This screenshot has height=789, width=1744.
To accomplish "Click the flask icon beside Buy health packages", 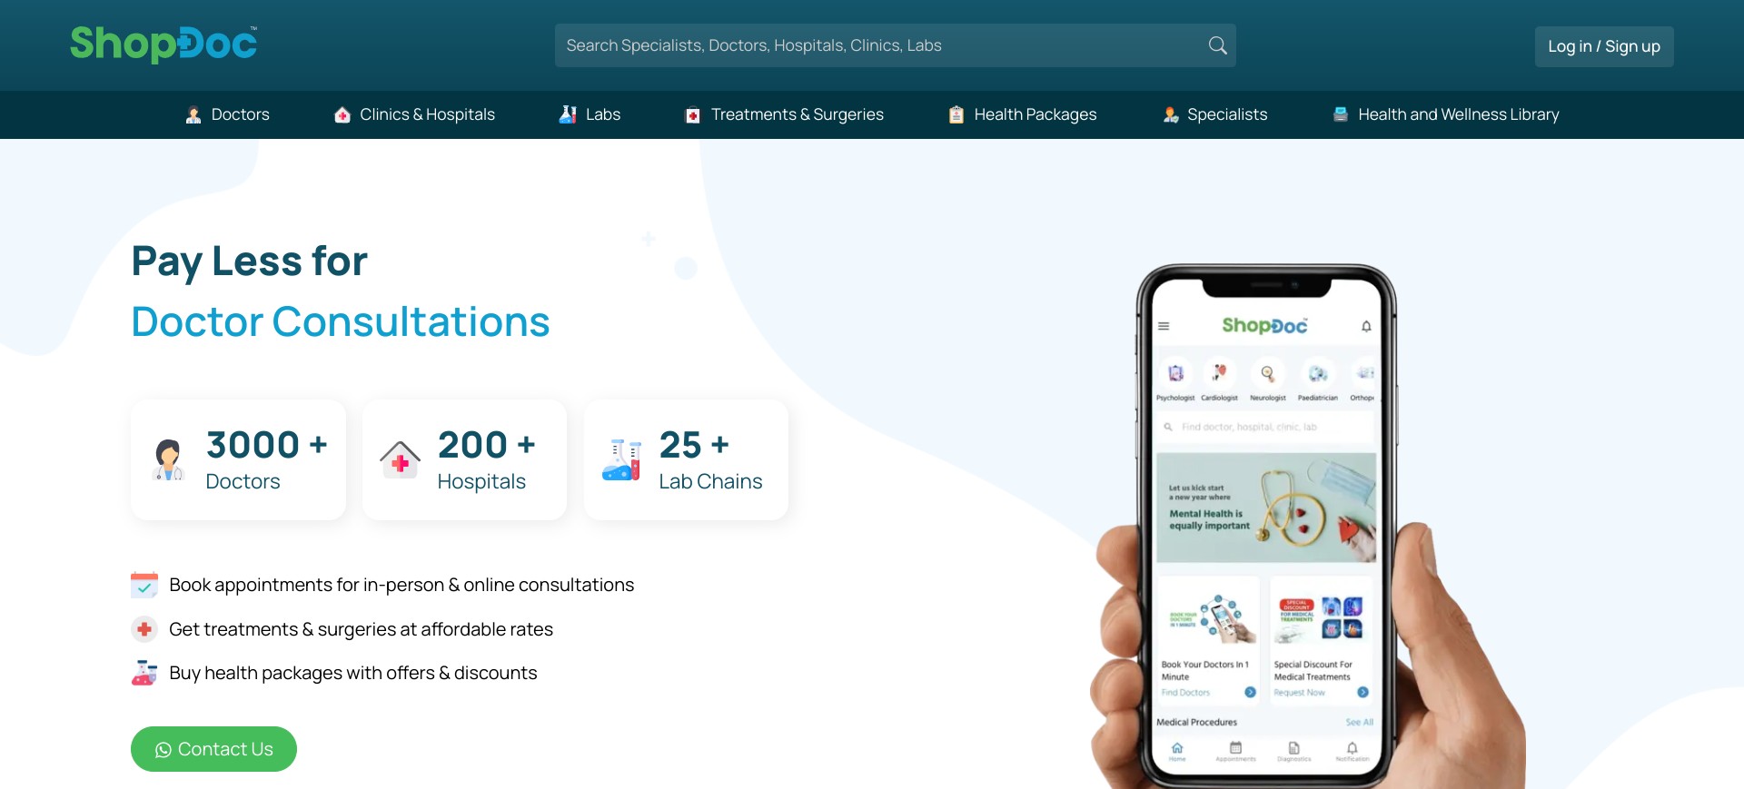I will point(144,673).
